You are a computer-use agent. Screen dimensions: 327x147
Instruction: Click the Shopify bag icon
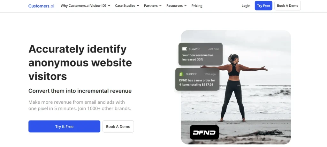[x=181, y=74]
